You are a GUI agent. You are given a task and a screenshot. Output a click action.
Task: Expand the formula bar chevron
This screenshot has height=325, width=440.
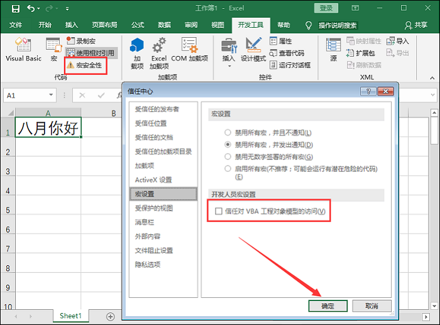pos(432,95)
